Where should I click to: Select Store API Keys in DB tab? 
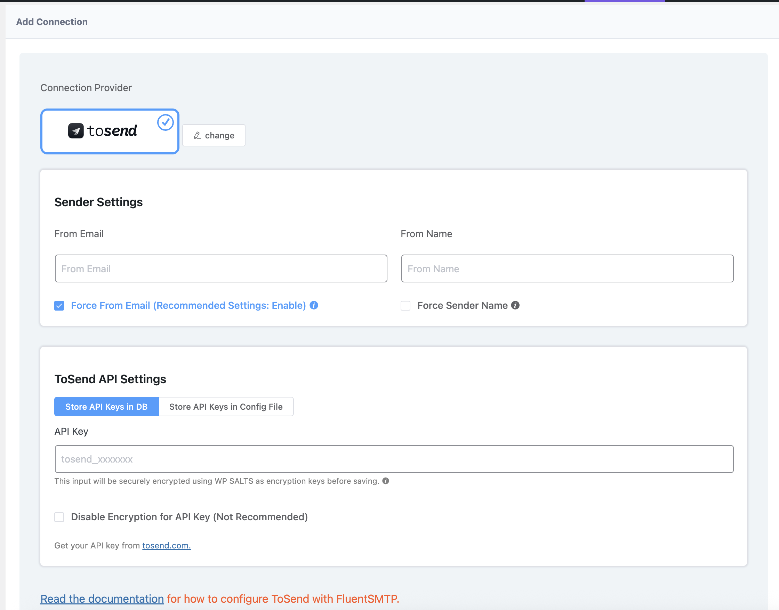(106, 407)
